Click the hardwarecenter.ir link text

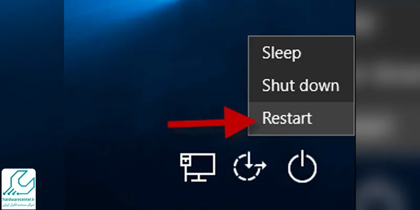tap(18, 199)
